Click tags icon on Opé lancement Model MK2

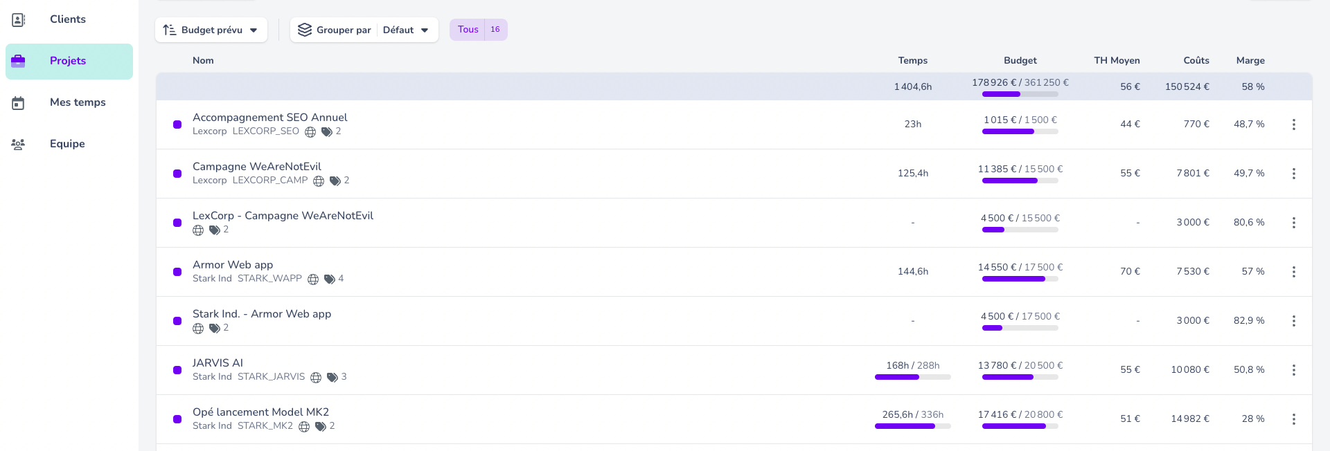click(321, 427)
